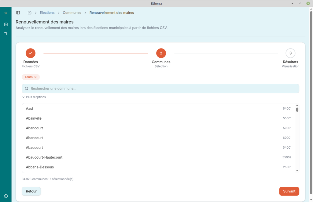The image size is (313, 202).
Task: Open the settings sliders icon in sidebar
Action: click(x=6, y=33)
